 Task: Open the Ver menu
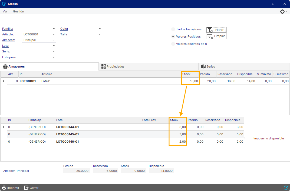5,11
